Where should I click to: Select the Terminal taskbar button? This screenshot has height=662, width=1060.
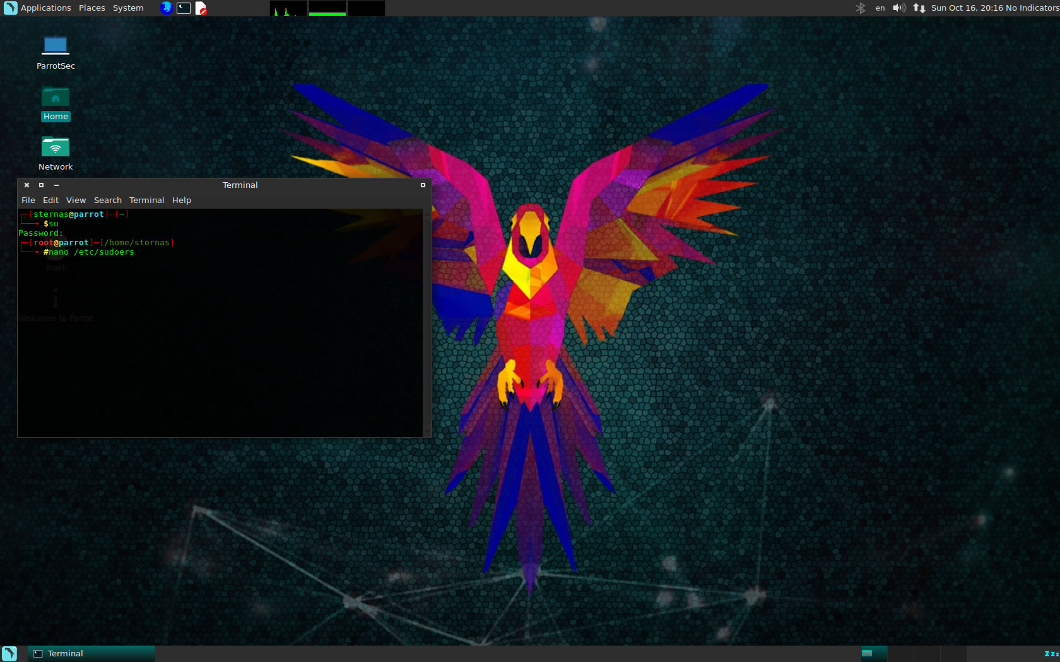tap(91, 654)
